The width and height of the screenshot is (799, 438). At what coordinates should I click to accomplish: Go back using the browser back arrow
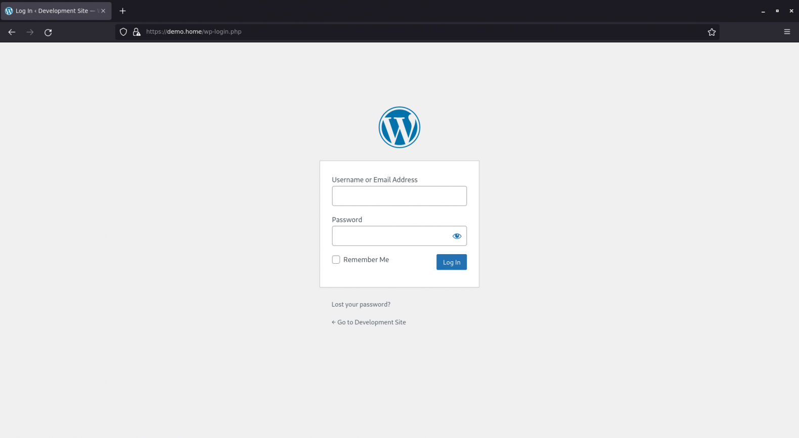pos(12,32)
